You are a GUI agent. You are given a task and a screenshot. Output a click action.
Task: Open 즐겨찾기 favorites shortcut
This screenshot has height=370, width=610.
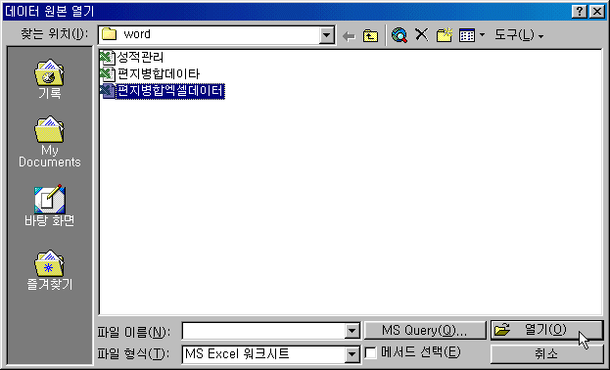(x=49, y=270)
